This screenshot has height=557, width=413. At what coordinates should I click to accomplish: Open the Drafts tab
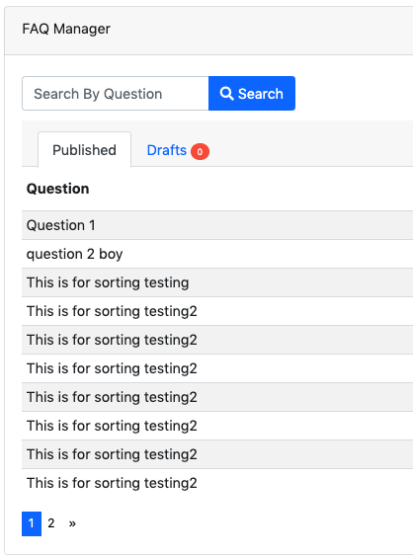167,150
